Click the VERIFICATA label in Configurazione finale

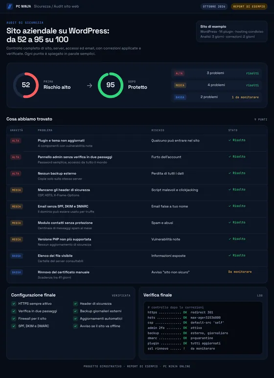pos(121,295)
